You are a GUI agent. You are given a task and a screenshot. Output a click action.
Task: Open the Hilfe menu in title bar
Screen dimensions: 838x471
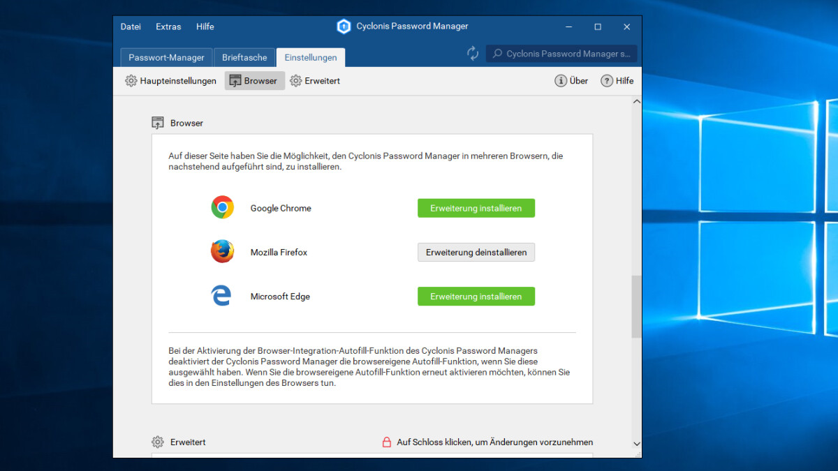(x=205, y=27)
